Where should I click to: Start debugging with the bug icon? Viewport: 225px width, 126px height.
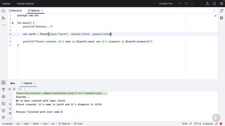point(186,3)
